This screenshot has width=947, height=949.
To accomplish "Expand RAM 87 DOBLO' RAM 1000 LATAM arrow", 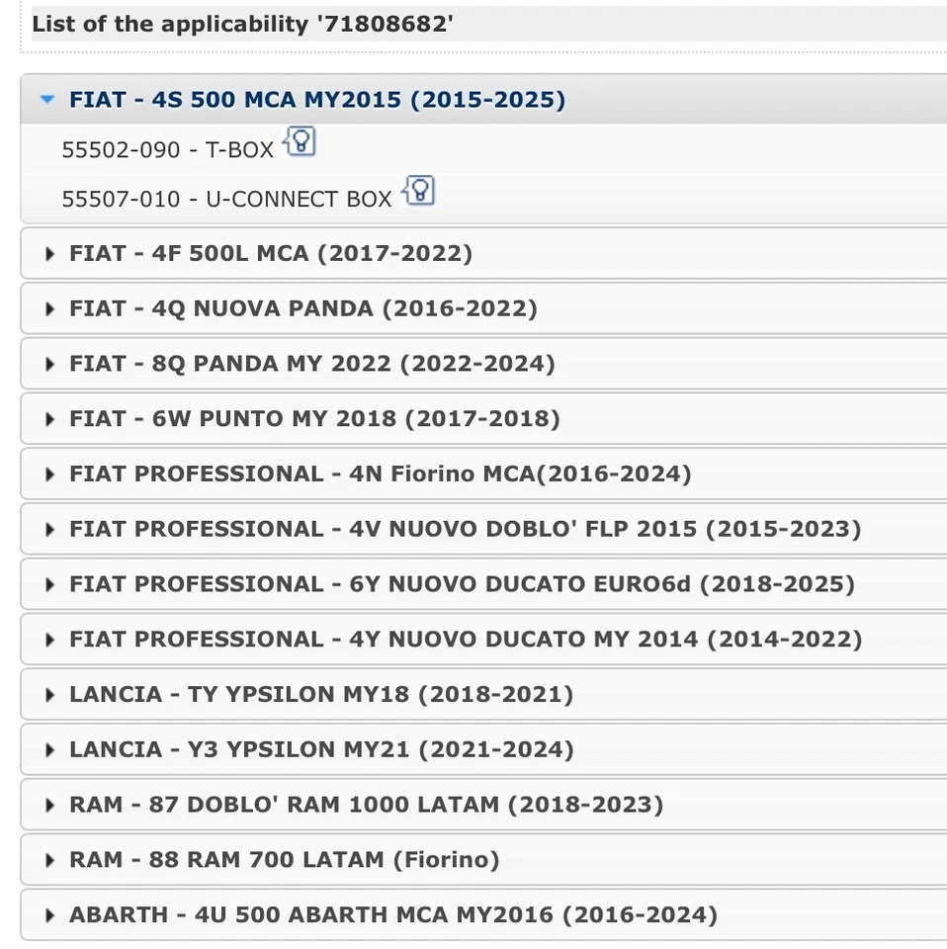I will [x=49, y=805].
